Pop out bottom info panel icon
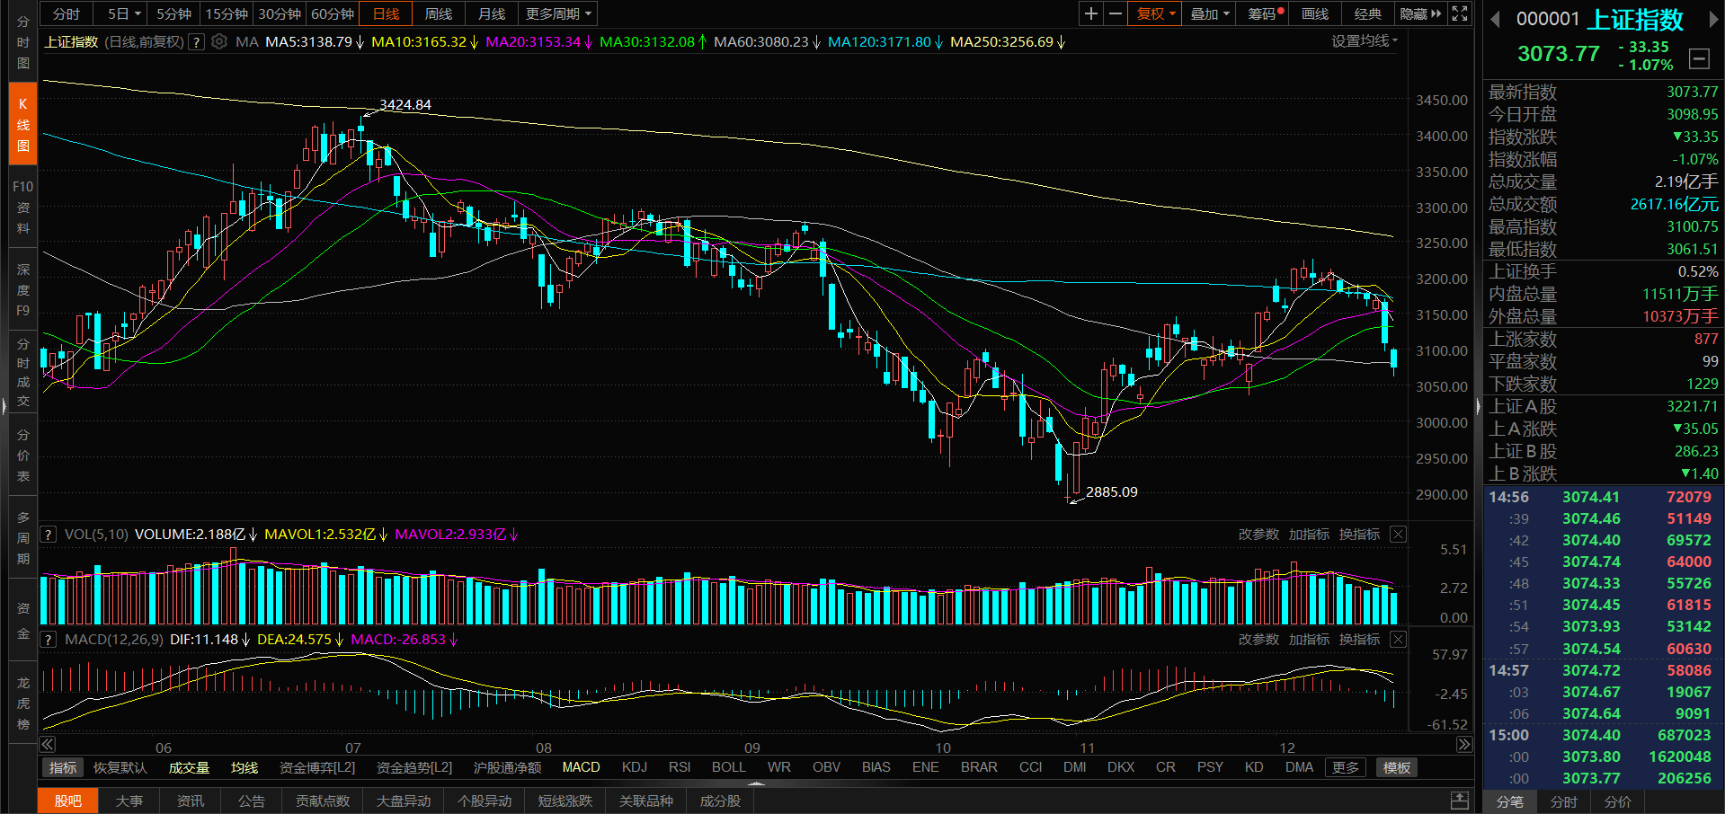 (x=1460, y=801)
